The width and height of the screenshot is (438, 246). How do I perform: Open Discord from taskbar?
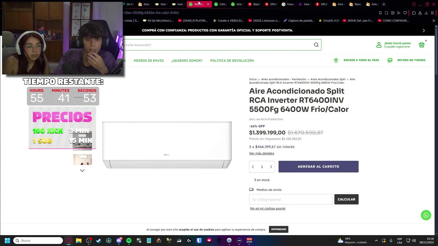click(x=119, y=241)
